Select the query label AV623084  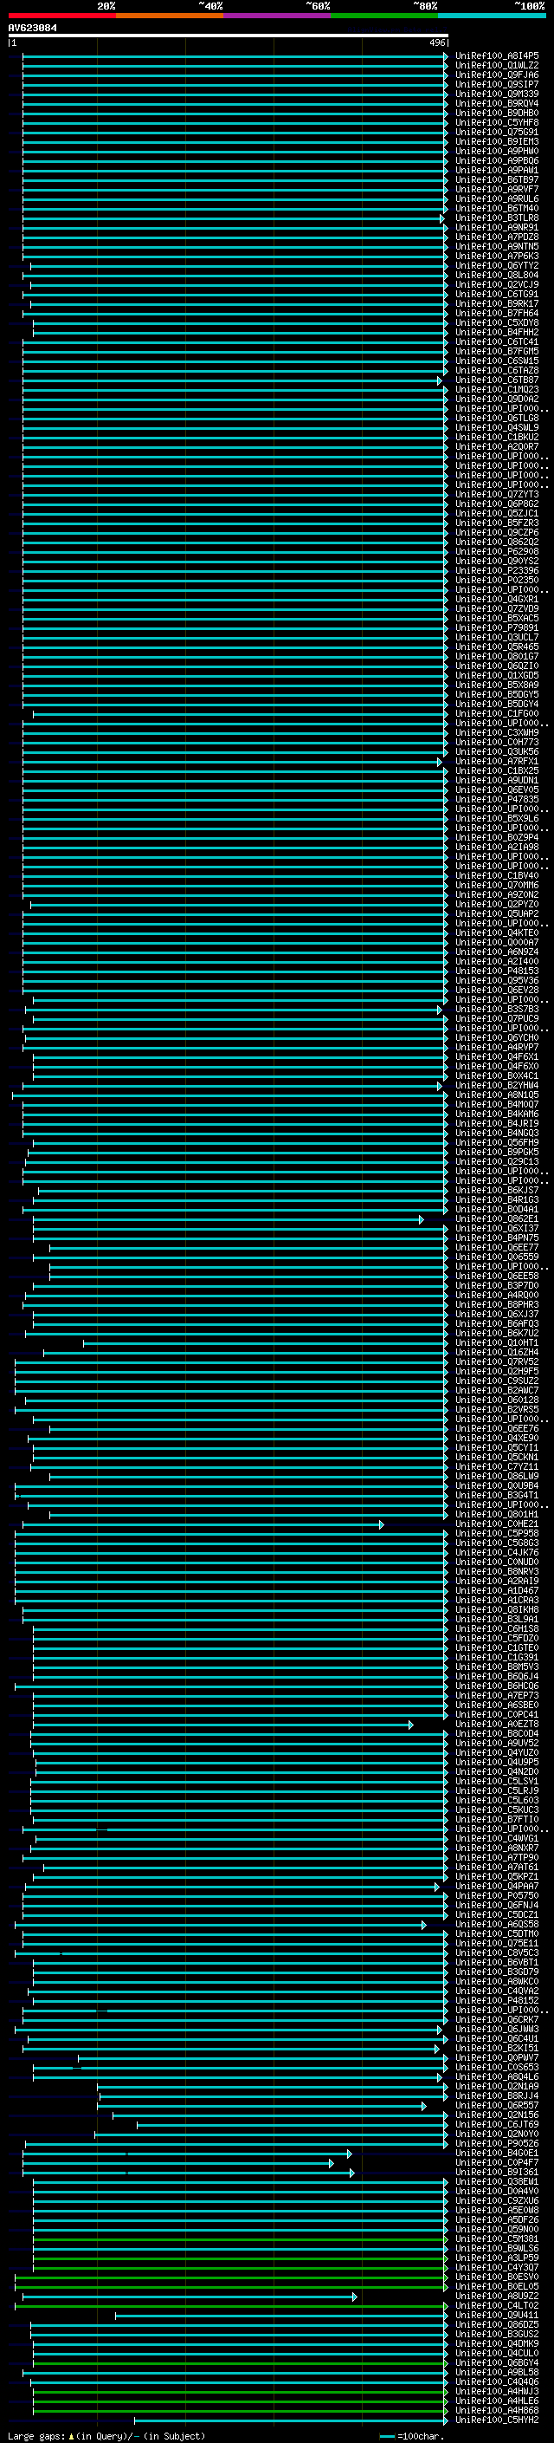[32, 28]
